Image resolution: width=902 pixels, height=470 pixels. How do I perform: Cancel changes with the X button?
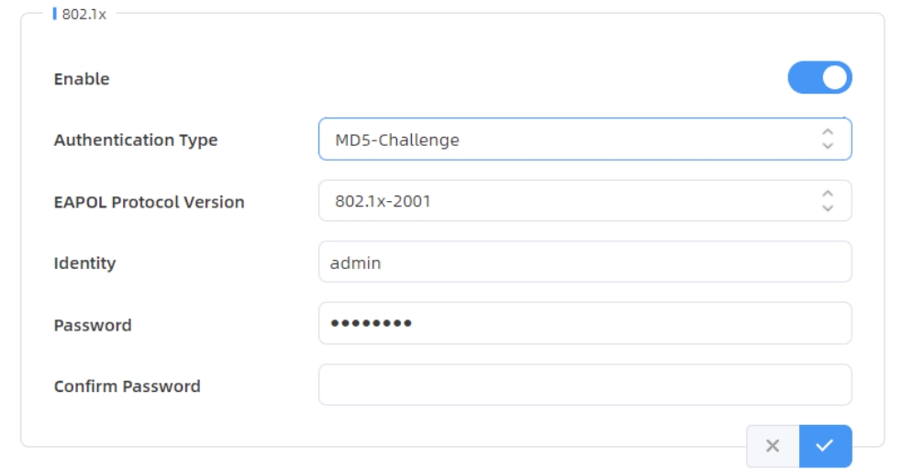tap(773, 446)
